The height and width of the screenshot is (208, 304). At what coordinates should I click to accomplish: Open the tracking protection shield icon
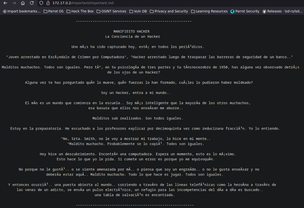point(41,3)
